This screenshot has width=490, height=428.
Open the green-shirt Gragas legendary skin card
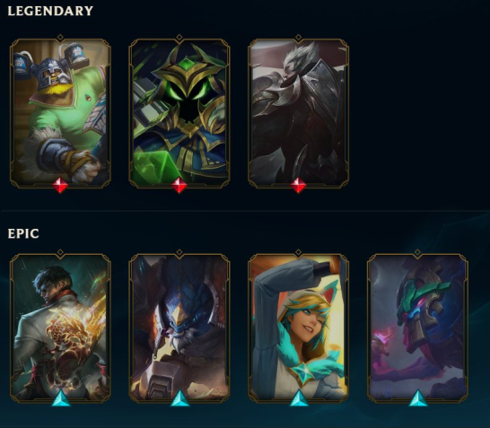coord(60,112)
